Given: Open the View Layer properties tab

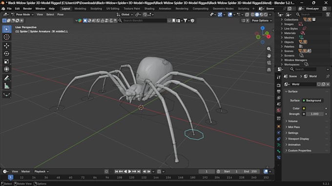Looking at the screenshot, I should pyautogui.click(x=279, y=98).
